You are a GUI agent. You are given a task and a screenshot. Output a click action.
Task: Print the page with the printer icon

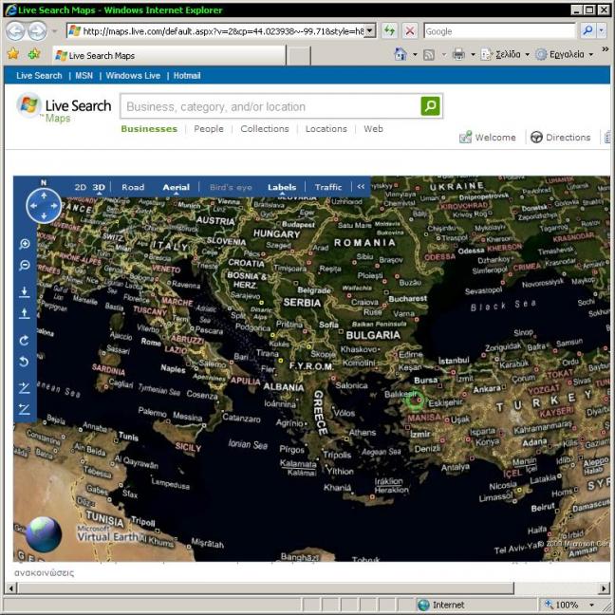point(458,54)
